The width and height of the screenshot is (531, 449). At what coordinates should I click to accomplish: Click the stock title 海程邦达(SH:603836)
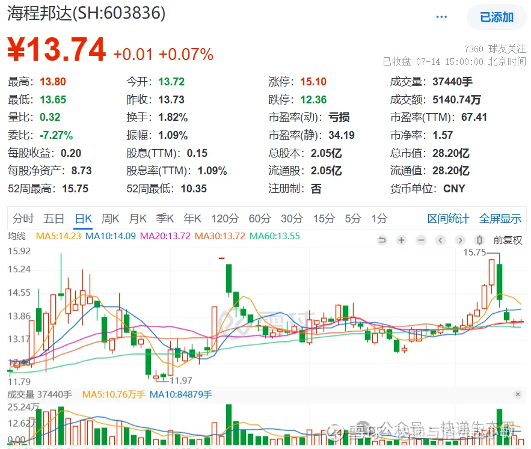(87, 14)
